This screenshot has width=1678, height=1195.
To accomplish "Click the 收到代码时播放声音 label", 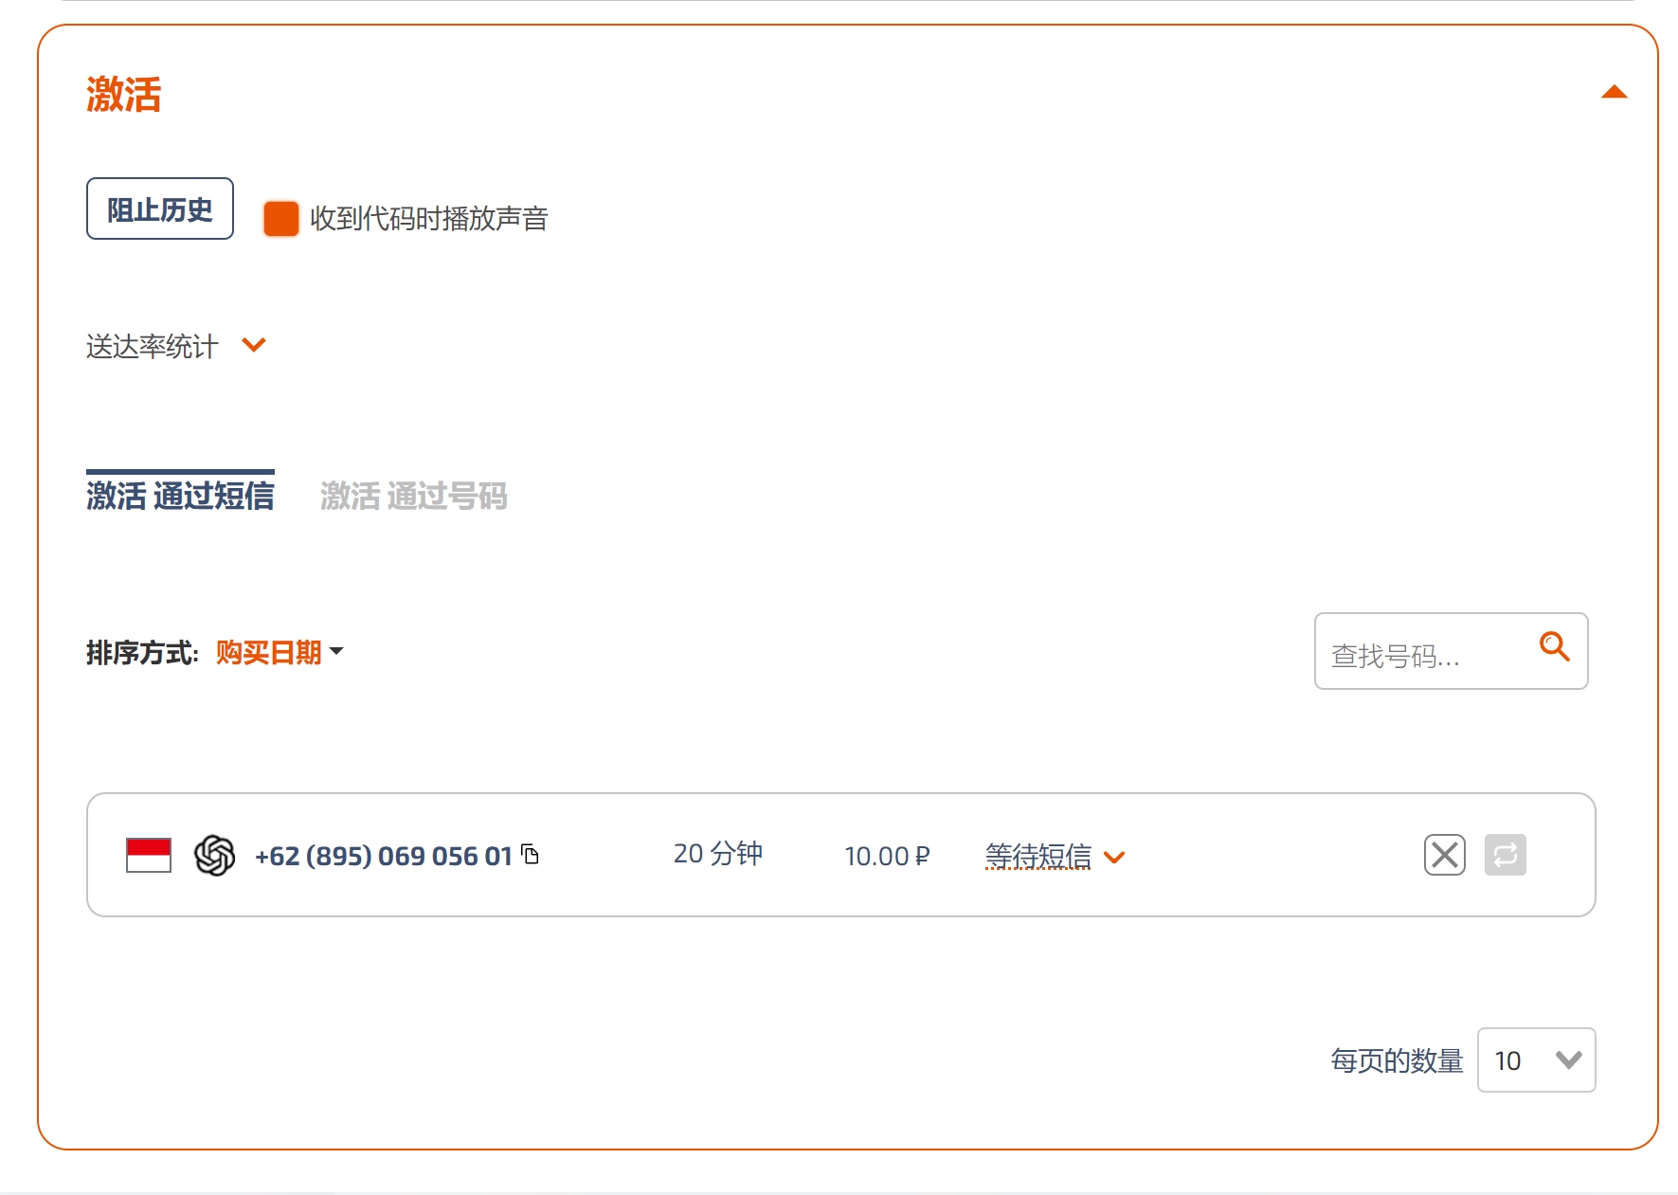I will pyautogui.click(x=429, y=219).
